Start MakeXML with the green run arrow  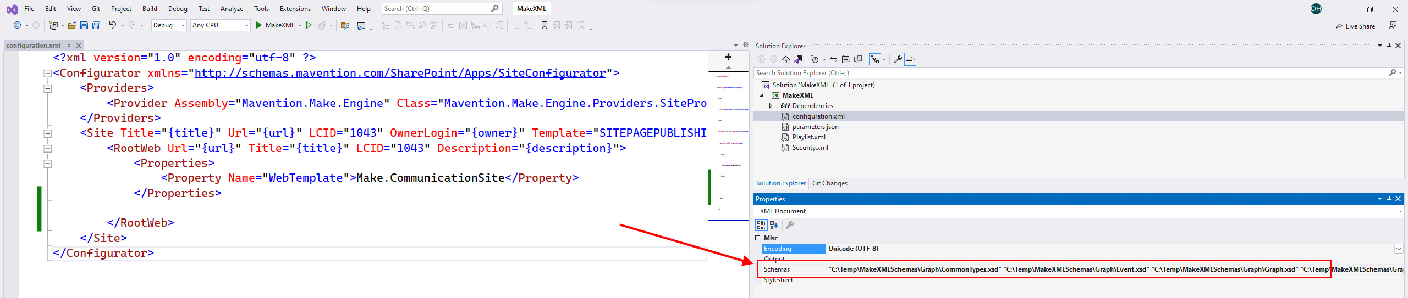coord(258,25)
